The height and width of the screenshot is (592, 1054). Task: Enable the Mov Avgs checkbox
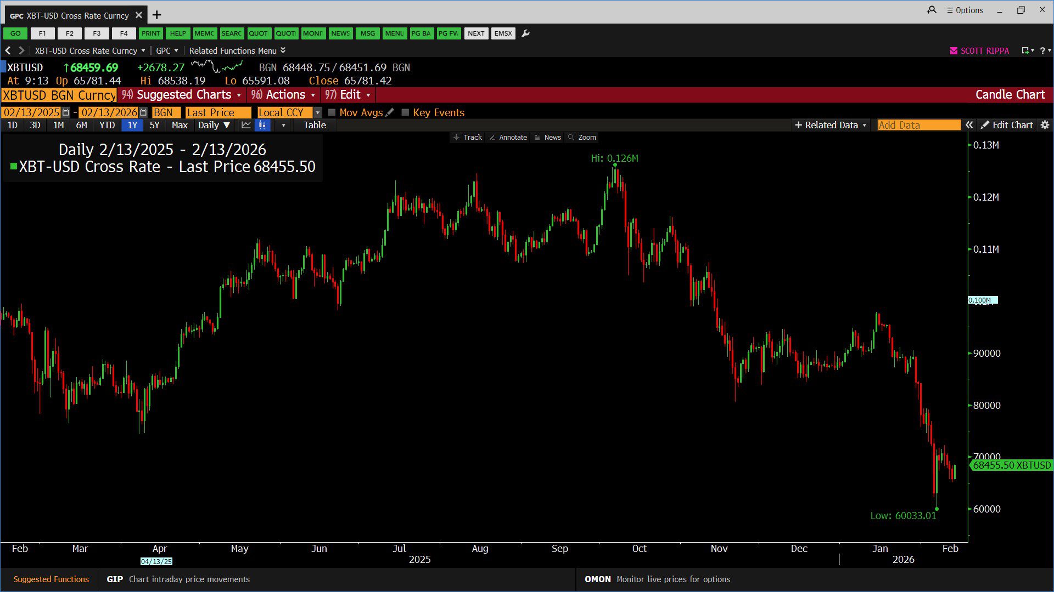click(332, 112)
